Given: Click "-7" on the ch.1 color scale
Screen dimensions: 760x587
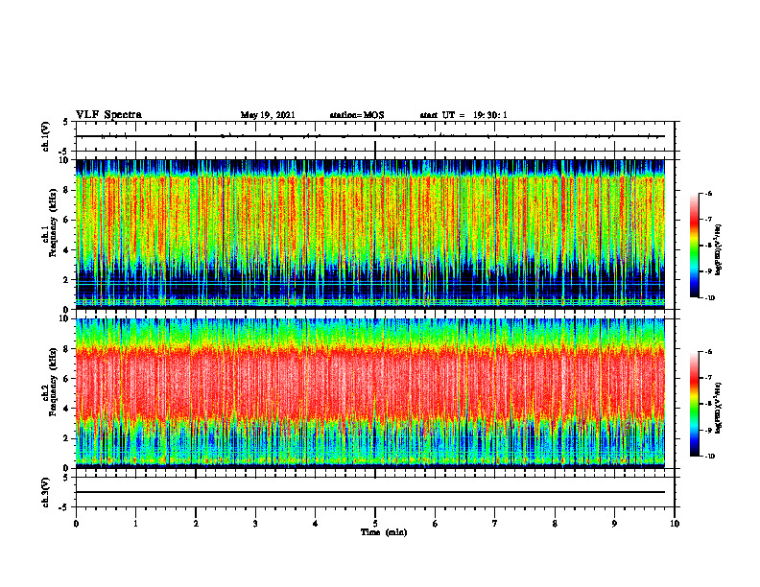Looking at the screenshot, I should click(708, 220).
